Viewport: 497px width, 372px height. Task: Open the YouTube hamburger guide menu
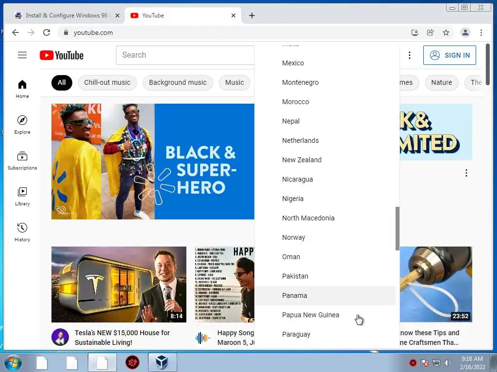[22, 55]
